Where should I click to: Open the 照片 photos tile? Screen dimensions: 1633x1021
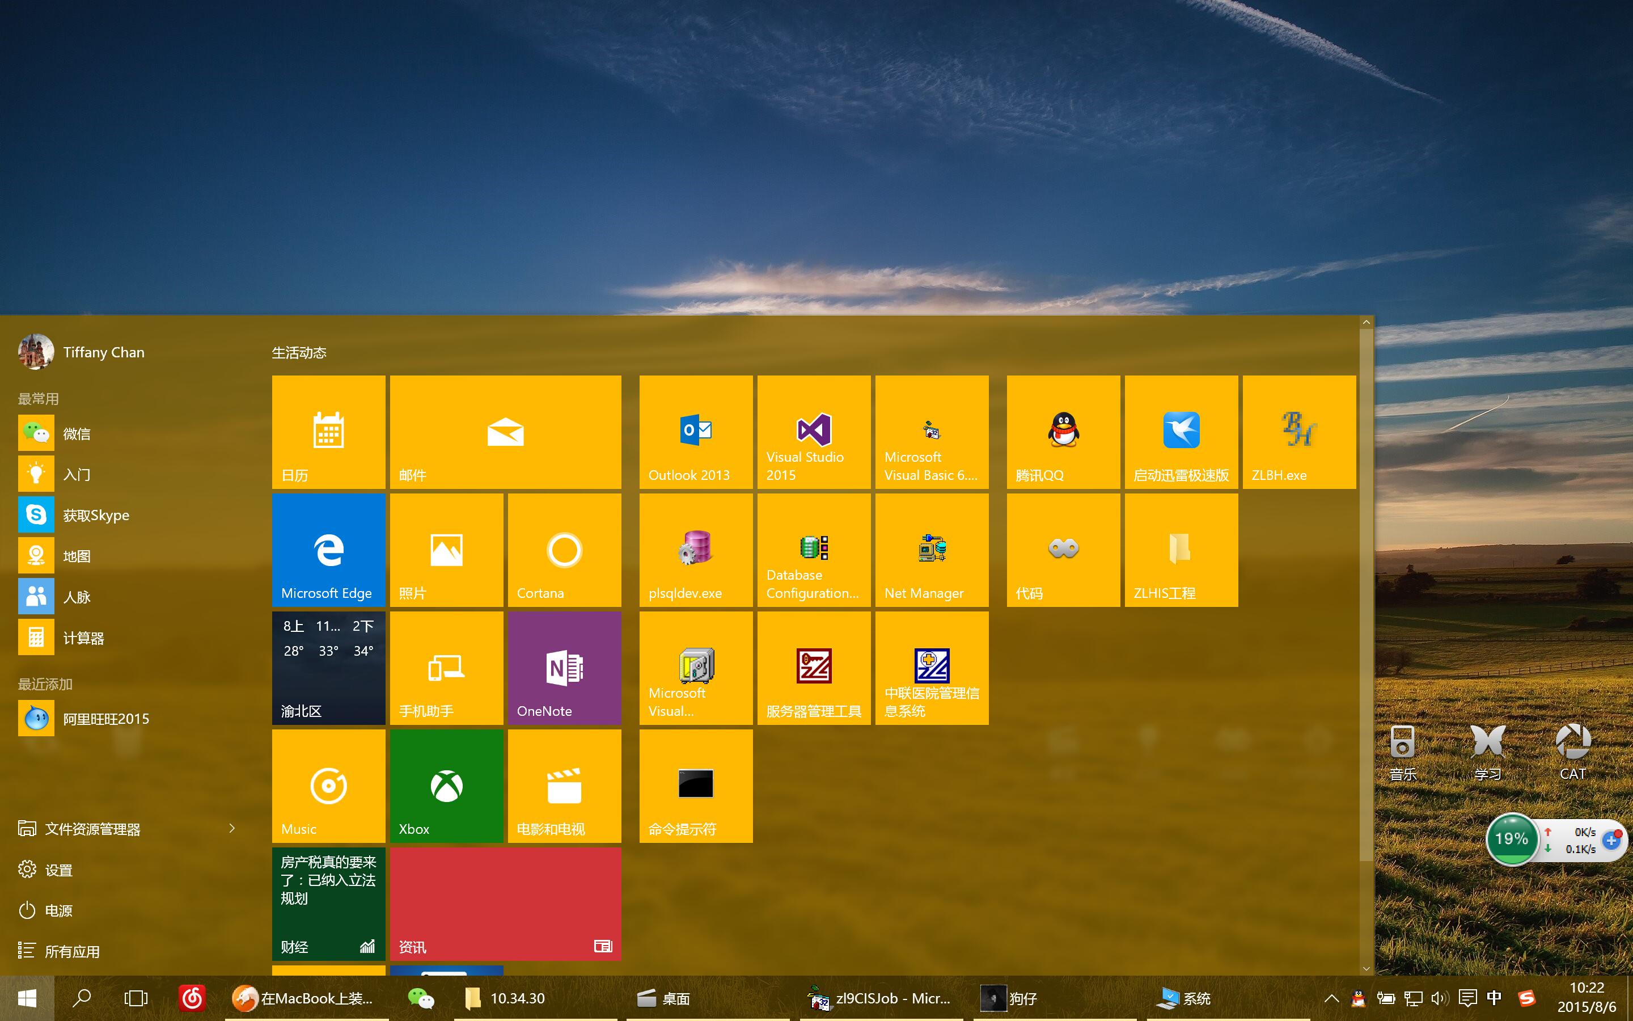[447, 550]
